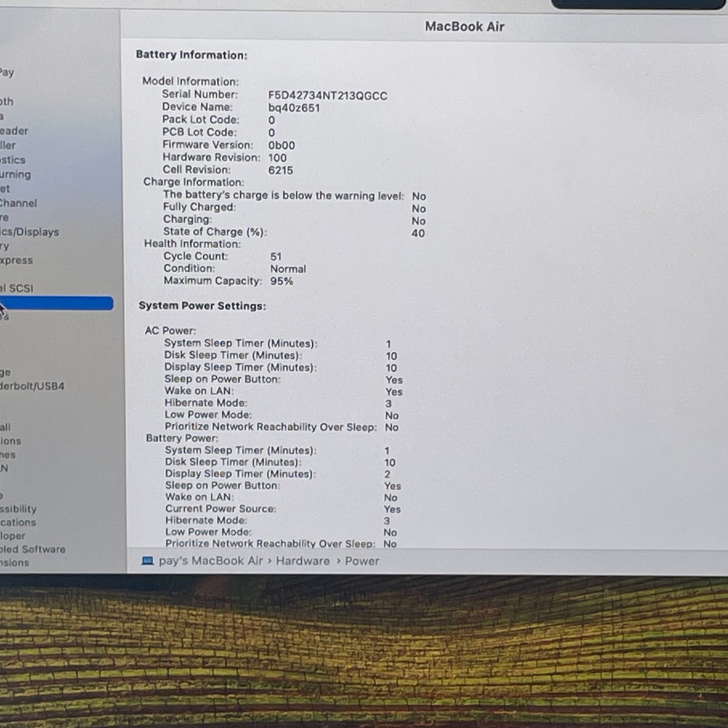
Task: Select the Disabled Software sidebar entry
Action: point(33,549)
